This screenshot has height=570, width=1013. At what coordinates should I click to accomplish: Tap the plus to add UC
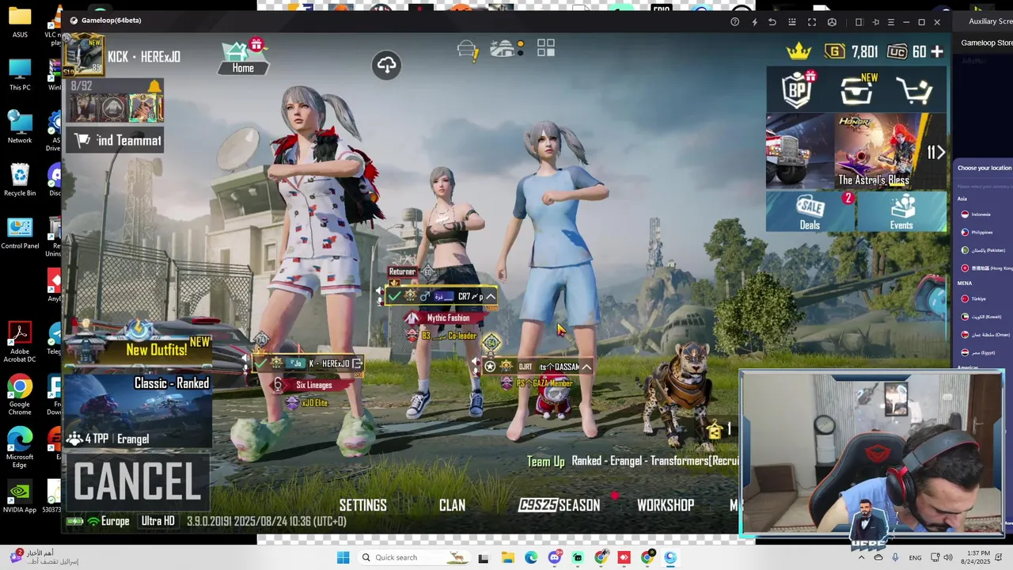point(937,51)
